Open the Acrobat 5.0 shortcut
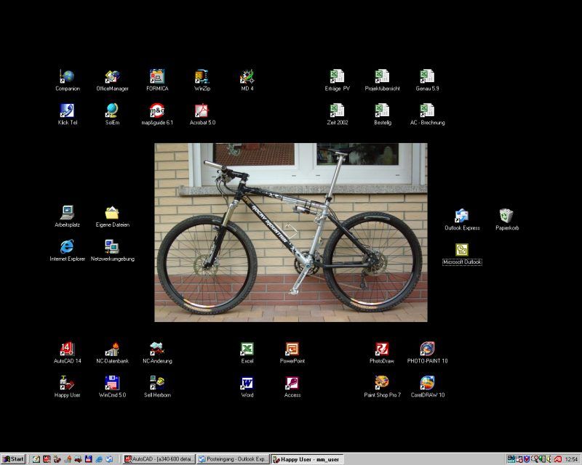The height and width of the screenshot is (465, 582). tap(202, 111)
